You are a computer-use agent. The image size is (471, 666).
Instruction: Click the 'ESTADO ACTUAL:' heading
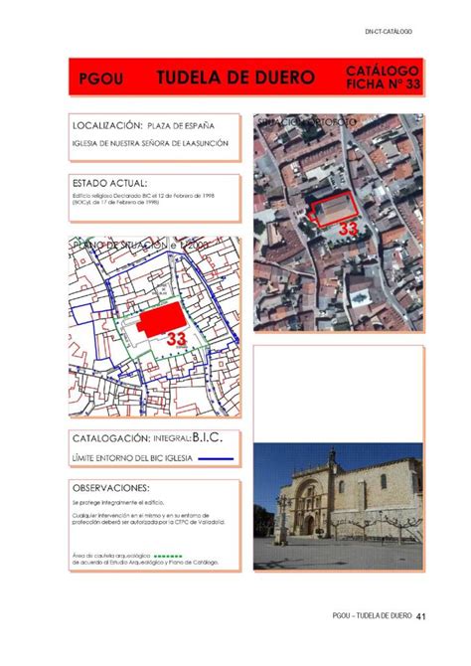[x=109, y=184]
